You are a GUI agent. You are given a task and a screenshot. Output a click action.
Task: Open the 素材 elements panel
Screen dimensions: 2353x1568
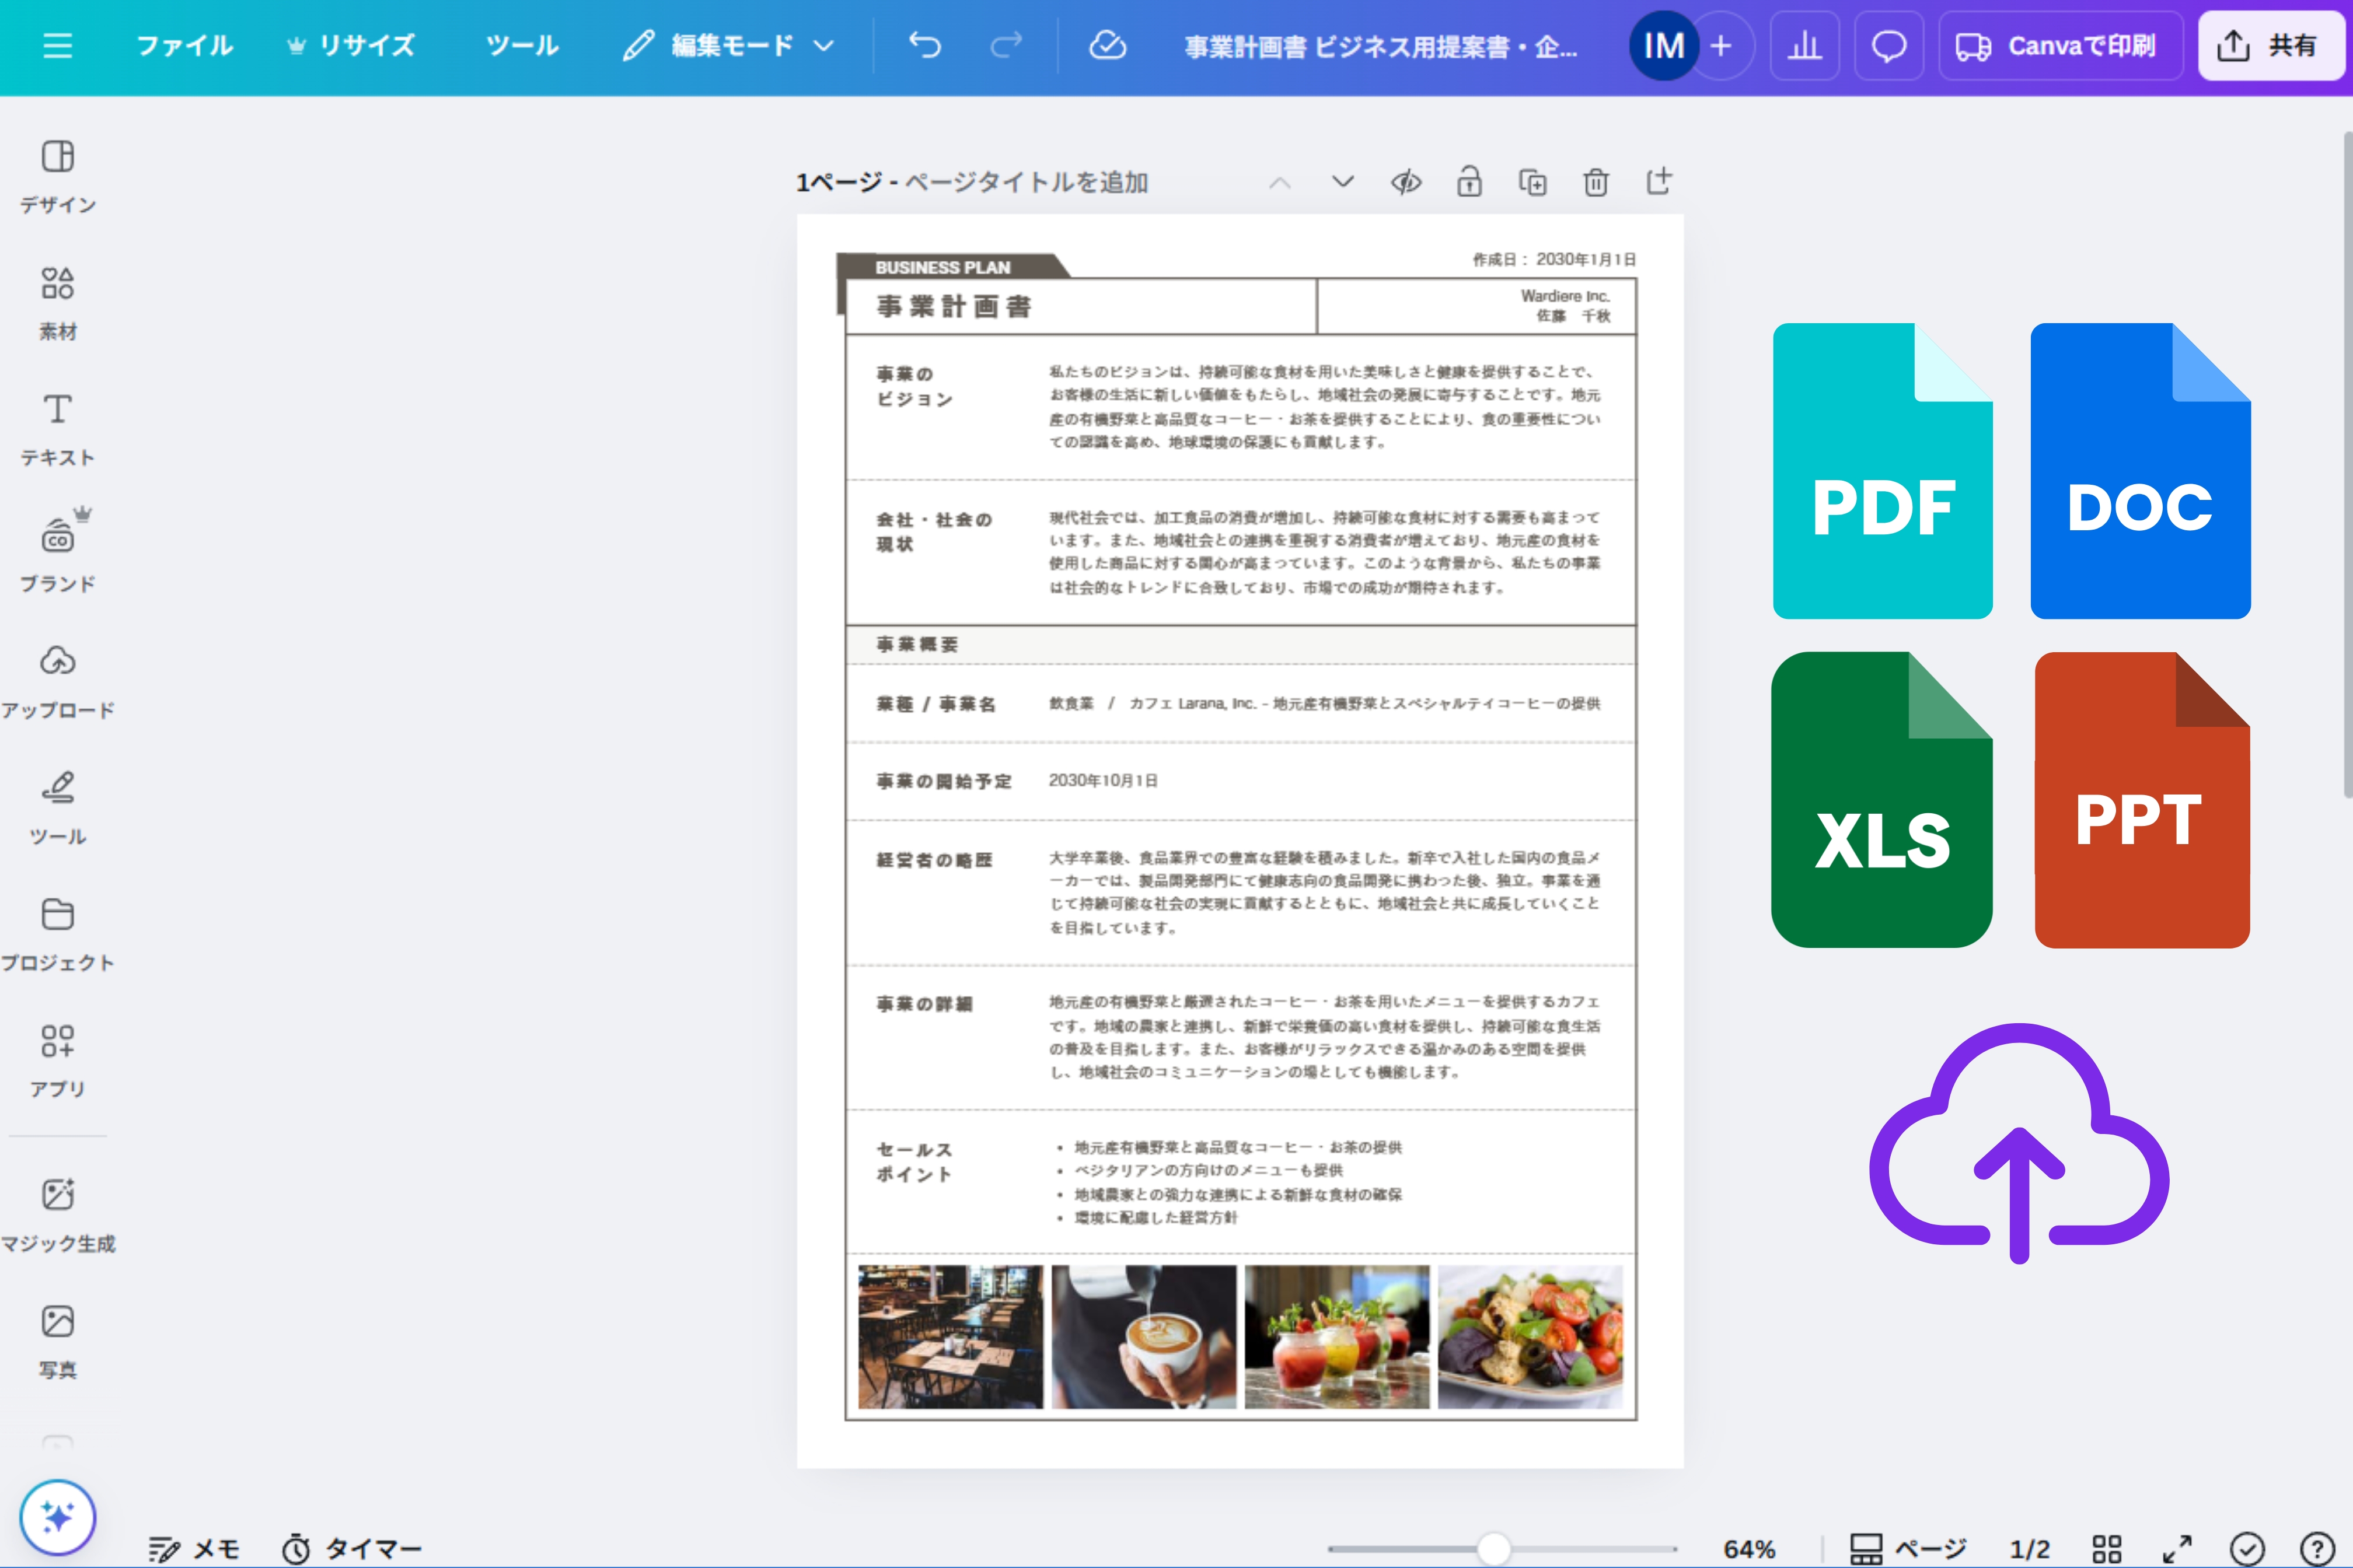[58, 304]
